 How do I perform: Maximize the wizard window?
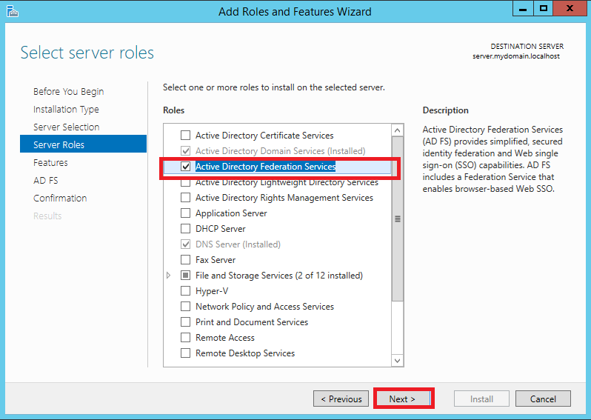click(543, 8)
